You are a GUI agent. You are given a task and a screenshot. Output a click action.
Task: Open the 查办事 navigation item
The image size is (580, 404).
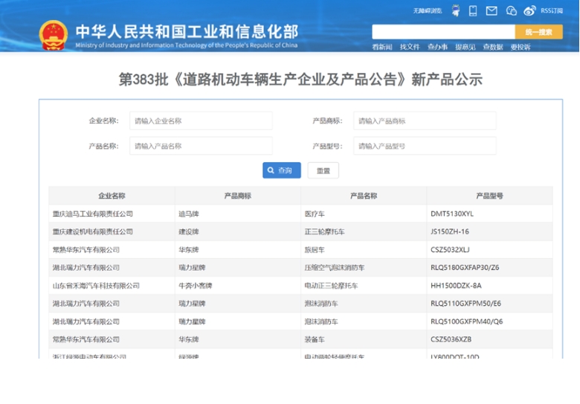437,47
